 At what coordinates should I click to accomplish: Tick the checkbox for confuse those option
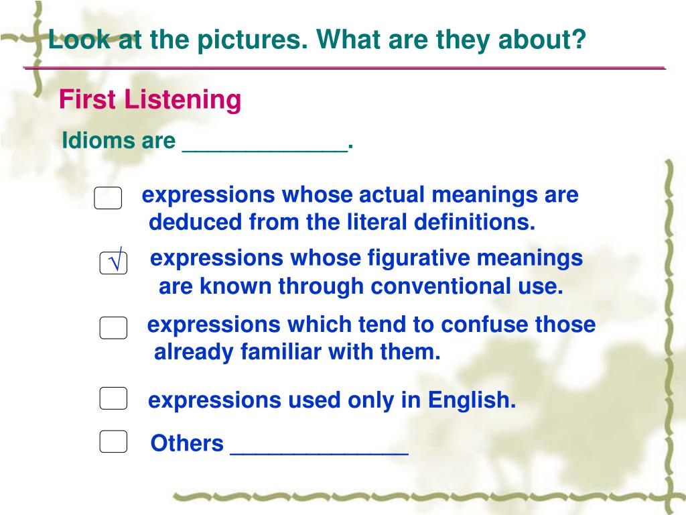pyautogui.click(x=113, y=327)
